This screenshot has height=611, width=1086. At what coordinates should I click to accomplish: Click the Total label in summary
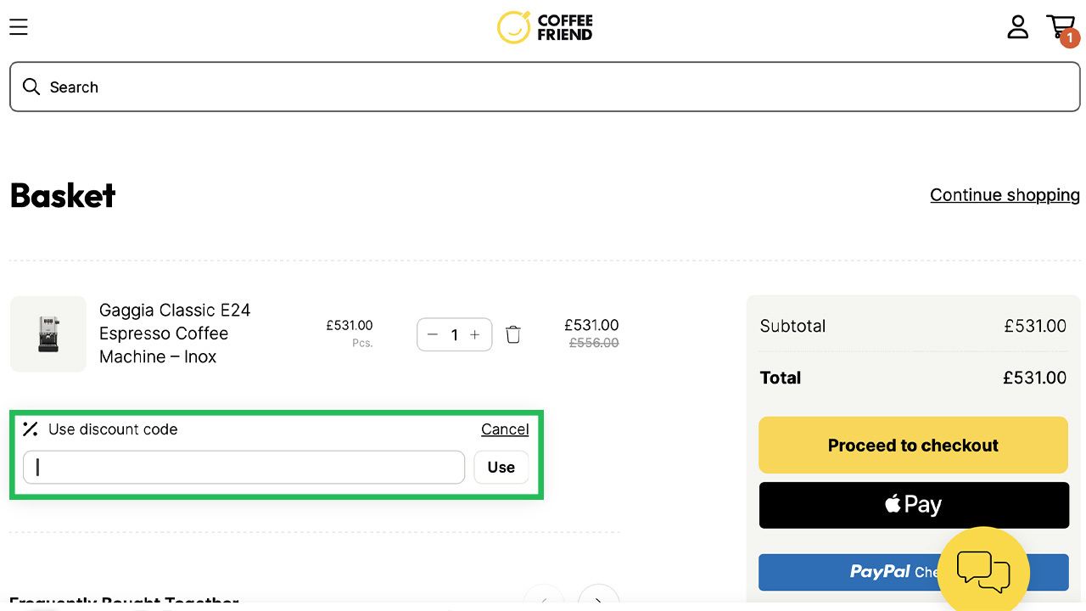coord(781,378)
